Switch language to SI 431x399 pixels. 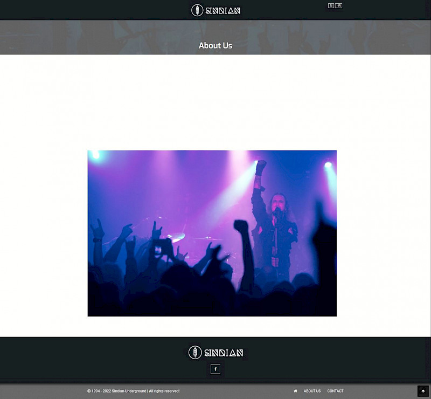331,5
